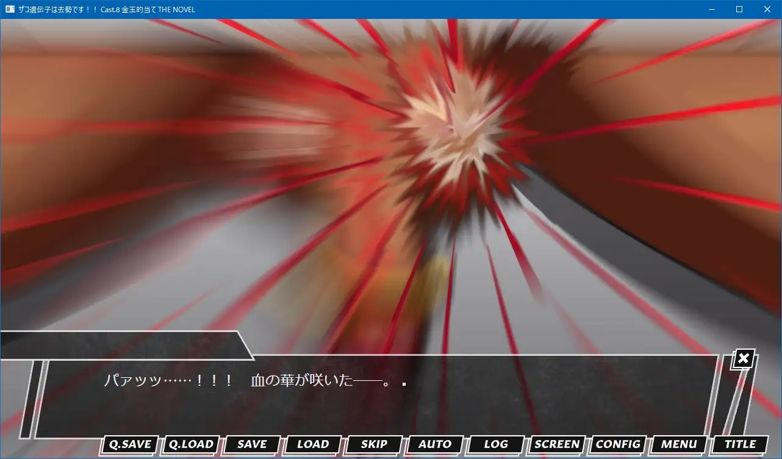
Task: Close the game window
Action: (767, 9)
